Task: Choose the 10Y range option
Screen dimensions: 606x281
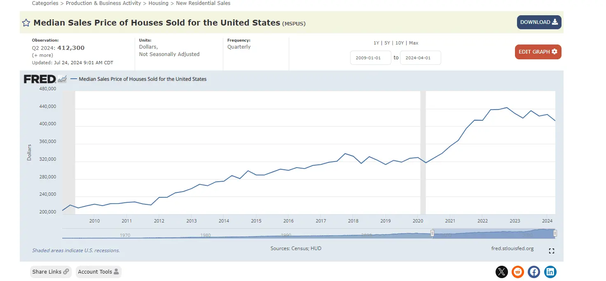Action: tap(399, 43)
